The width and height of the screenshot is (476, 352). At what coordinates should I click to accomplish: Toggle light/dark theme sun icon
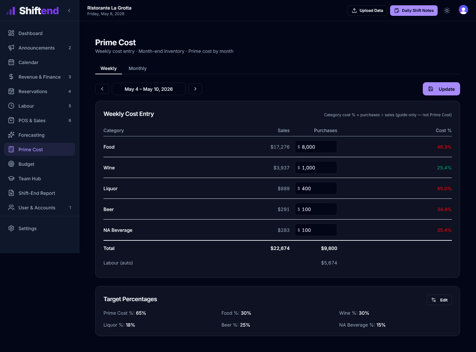coord(447,11)
